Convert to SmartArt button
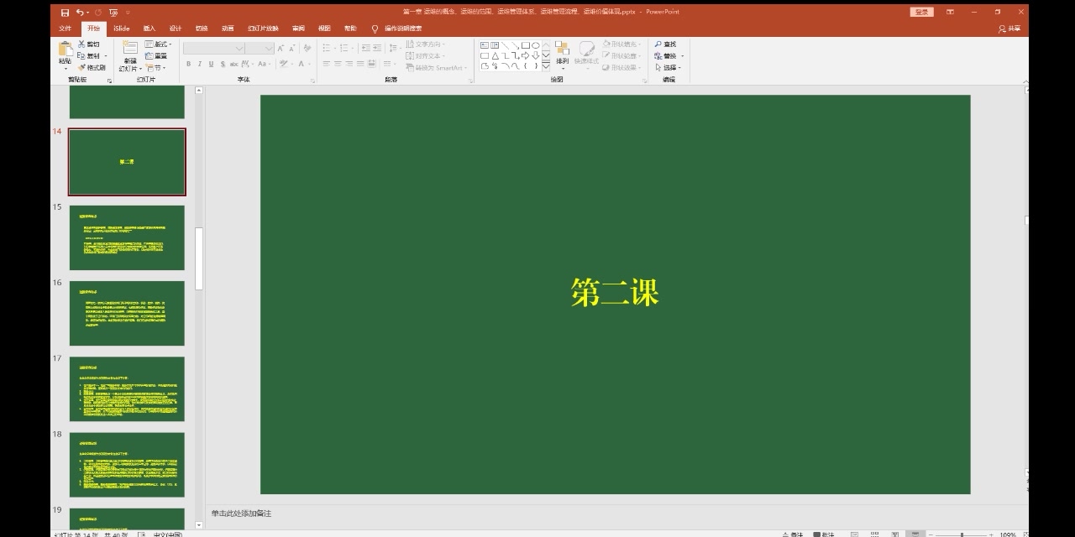Screen dimensions: 1075x537 (436, 68)
